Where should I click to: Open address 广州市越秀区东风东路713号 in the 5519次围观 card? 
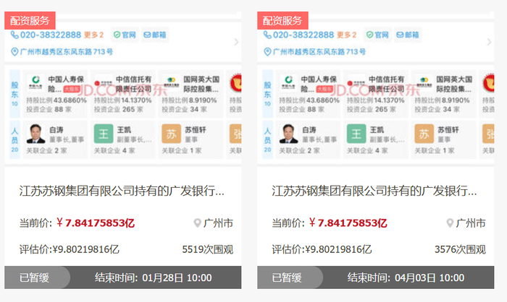62,51
